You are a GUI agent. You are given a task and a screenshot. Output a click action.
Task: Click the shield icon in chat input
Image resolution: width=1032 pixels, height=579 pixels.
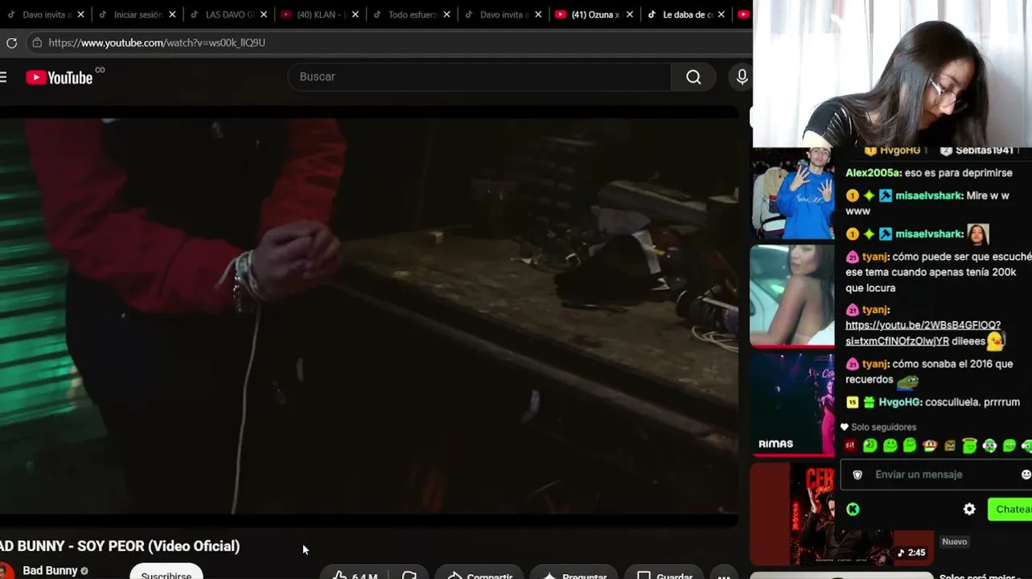857,474
